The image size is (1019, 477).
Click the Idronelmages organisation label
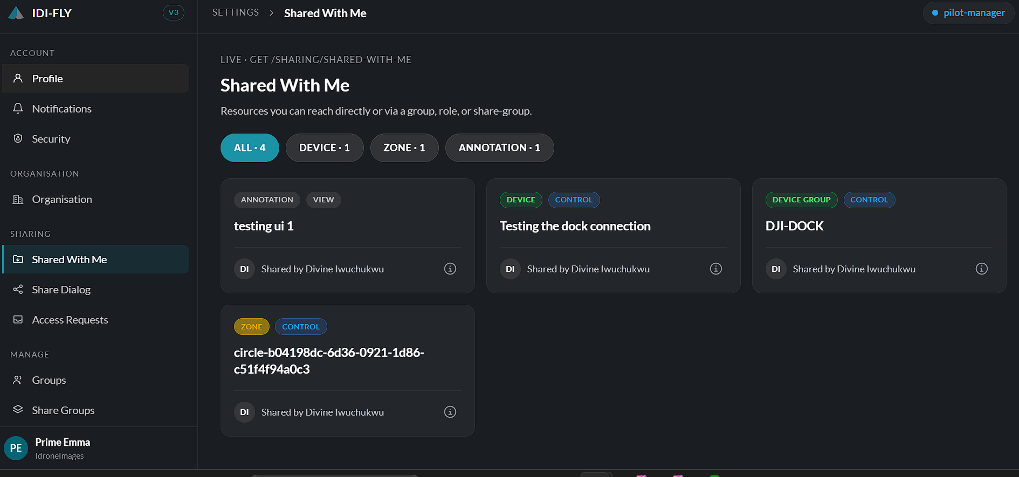59,455
